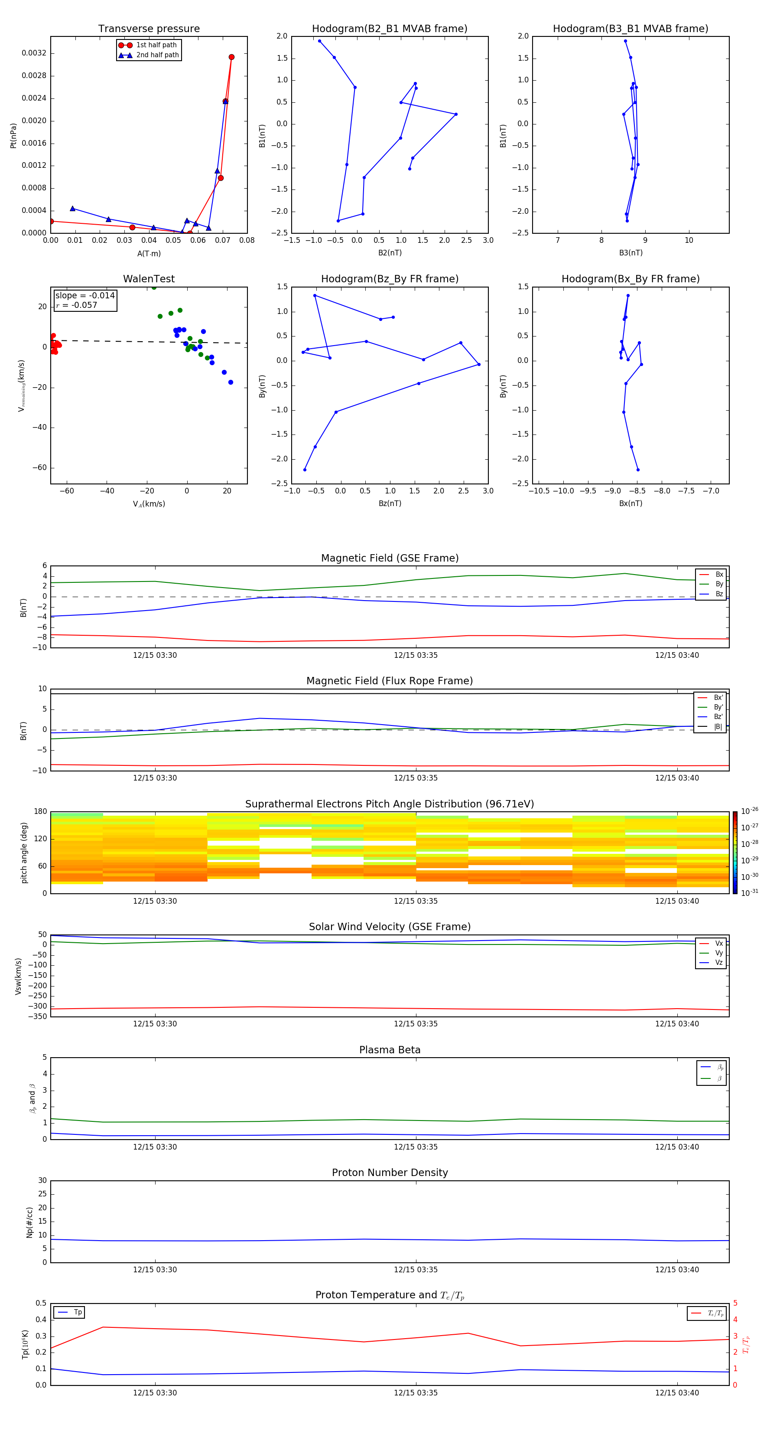This screenshot has height=1431, width=780.
Task: Click 'Hodogram(B2_B1 MVAB frame)' title
Action: (x=390, y=29)
